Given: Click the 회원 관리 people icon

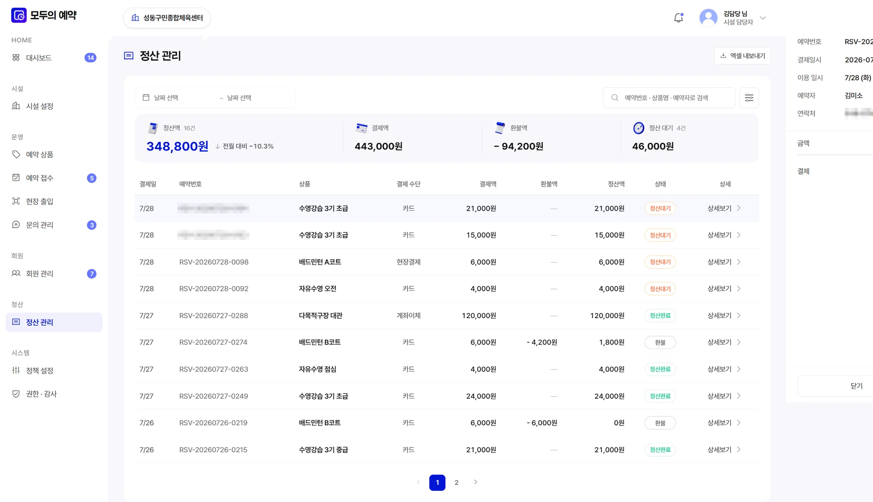Looking at the screenshot, I should (16, 273).
